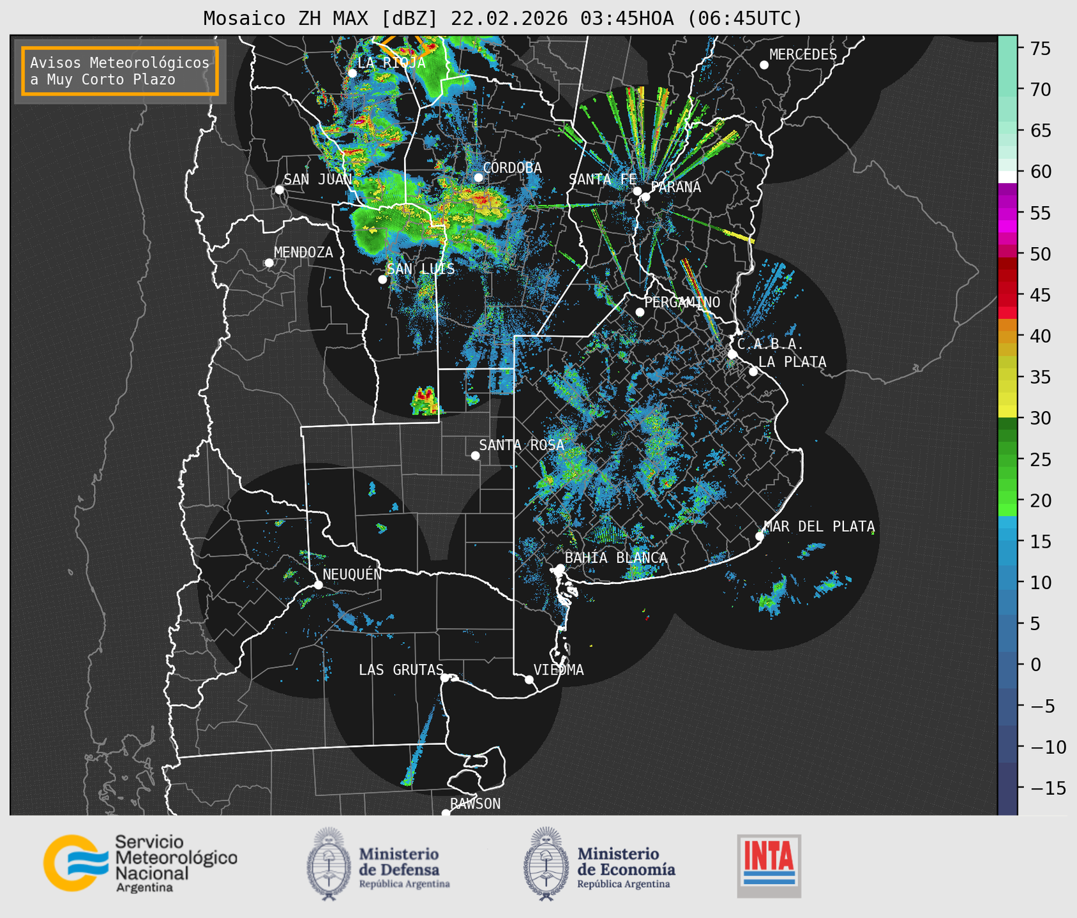Select the Mercedes city marker dot
The image size is (1077, 918).
[x=764, y=65]
